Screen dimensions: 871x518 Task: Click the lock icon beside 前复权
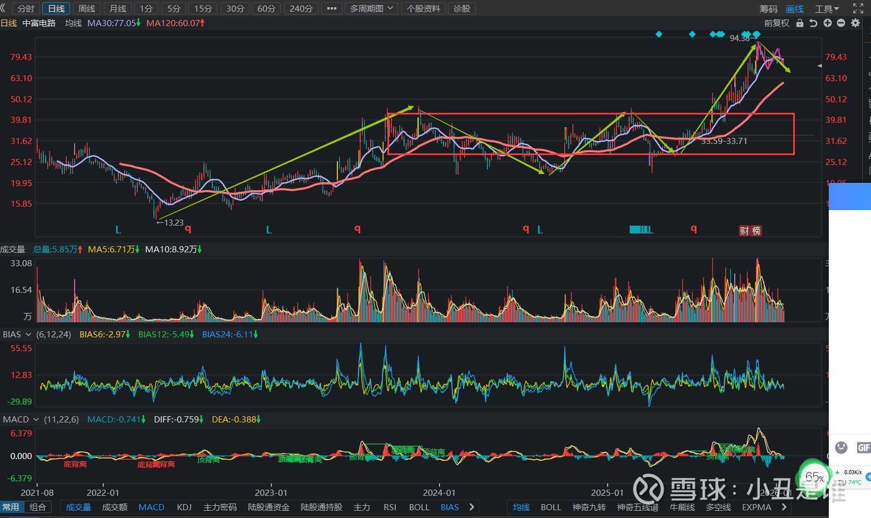tap(800, 23)
